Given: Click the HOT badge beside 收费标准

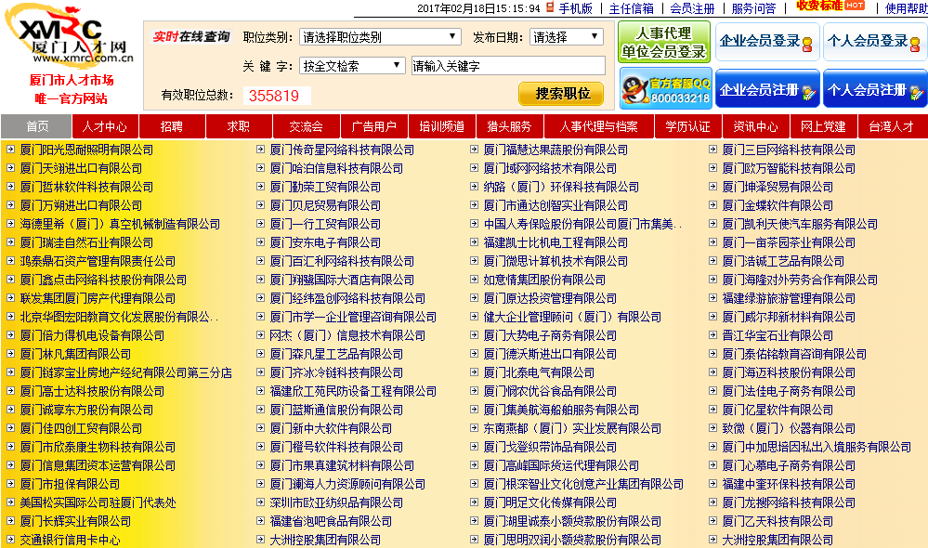Looking at the screenshot, I should (855, 6).
